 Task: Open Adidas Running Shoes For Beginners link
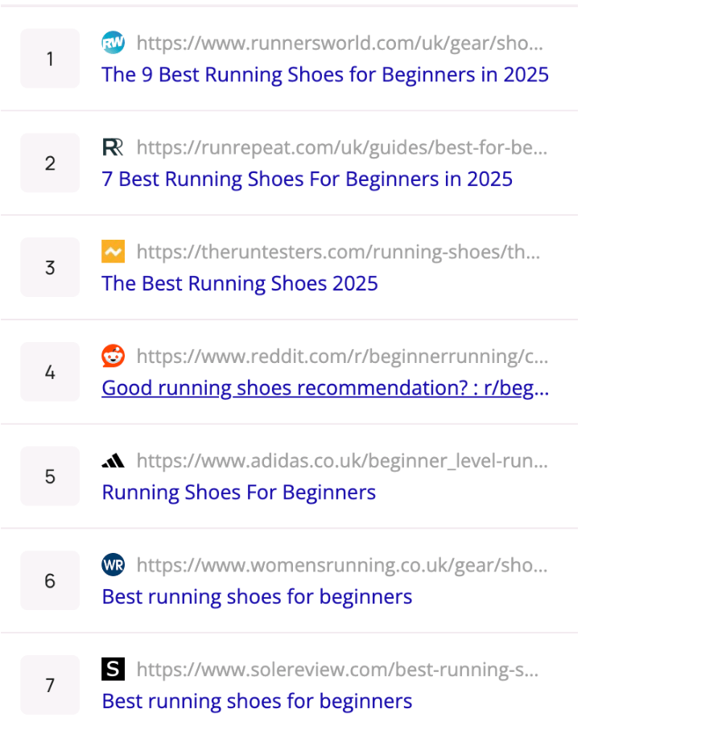click(x=239, y=492)
